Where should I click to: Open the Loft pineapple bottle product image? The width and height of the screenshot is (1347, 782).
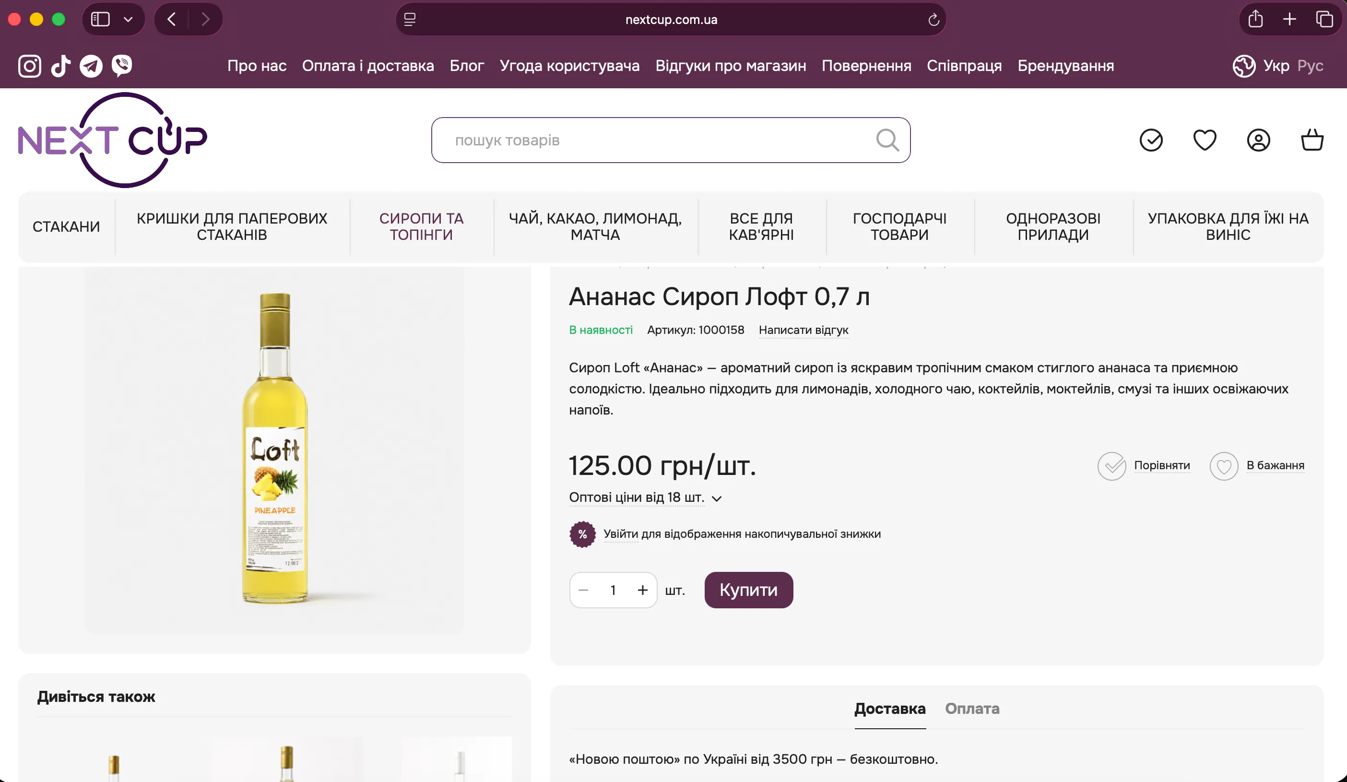(x=275, y=450)
